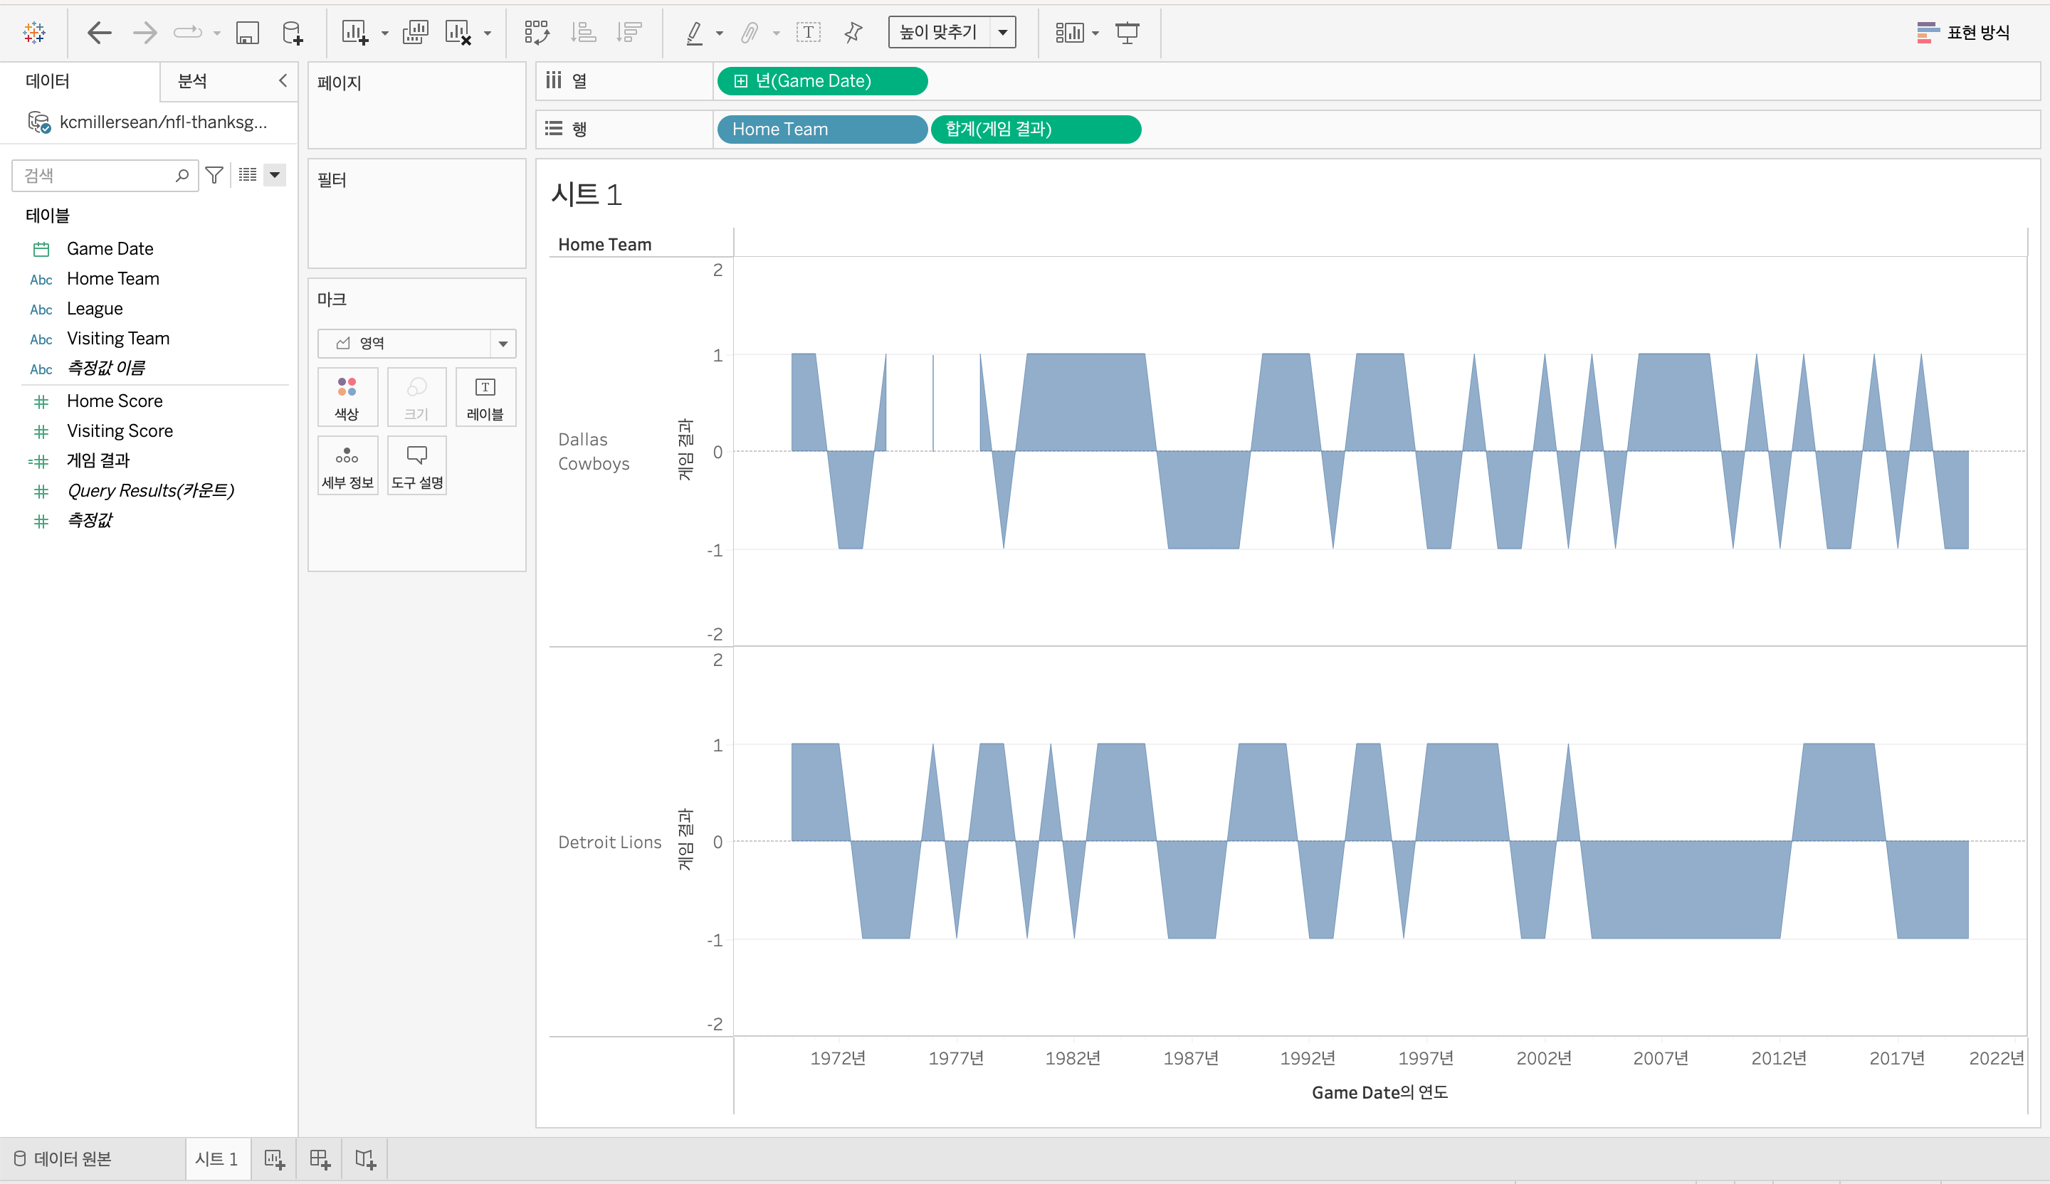The image size is (2050, 1184).
Task: Click new worksheet icon in bottom tabs
Action: 275,1159
